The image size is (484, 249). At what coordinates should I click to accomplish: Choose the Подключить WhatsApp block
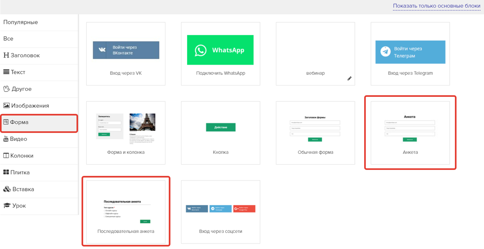click(221, 54)
